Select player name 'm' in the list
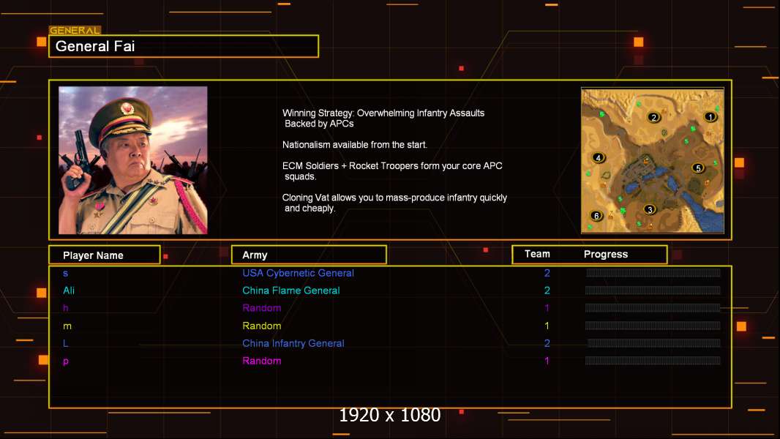 tap(67, 326)
